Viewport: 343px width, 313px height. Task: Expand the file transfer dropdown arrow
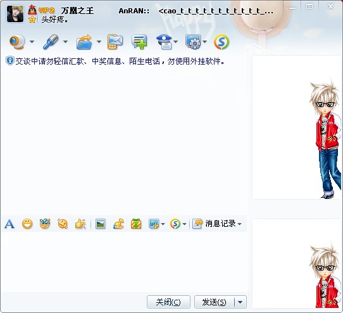click(99, 41)
